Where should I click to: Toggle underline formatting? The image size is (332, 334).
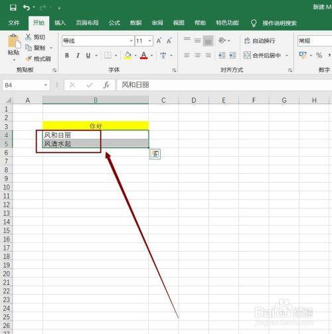tap(88, 55)
